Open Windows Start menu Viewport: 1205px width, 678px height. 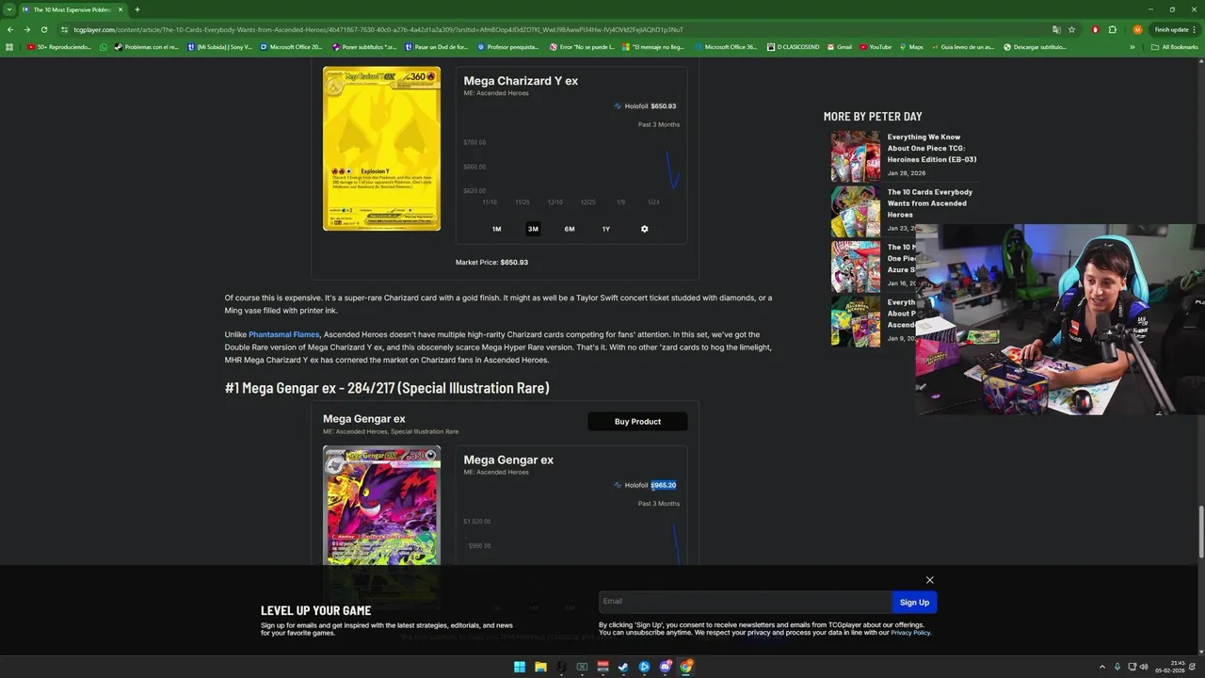519,667
